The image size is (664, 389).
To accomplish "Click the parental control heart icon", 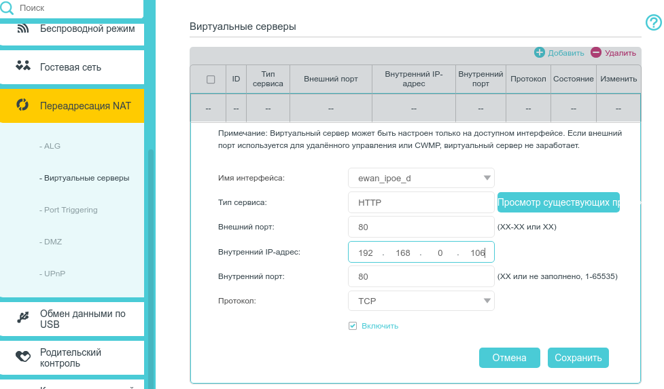I will 23,356.
